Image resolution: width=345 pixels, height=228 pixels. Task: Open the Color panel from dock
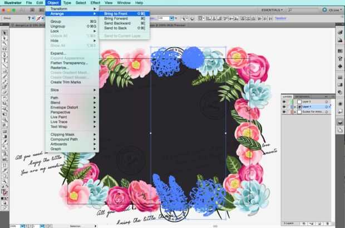[x=340, y=33]
